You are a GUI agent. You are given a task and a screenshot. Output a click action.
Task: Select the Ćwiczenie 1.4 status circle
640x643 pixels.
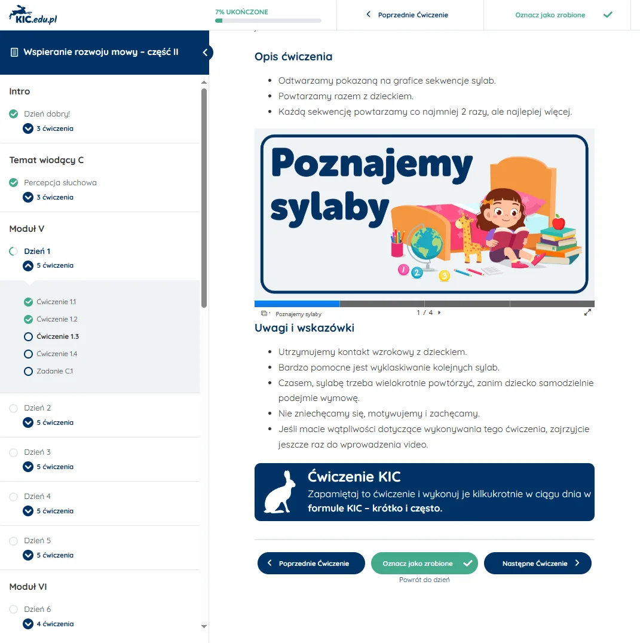[x=28, y=354]
